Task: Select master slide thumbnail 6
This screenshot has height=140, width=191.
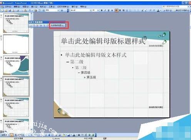Action: (x=16, y=125)
